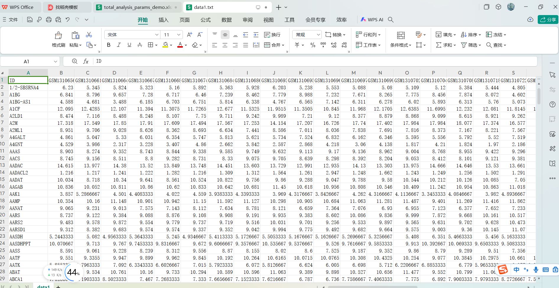Click the Format Painter (格式刷) icon
This screenshot has height=288, width=559.
58,35
